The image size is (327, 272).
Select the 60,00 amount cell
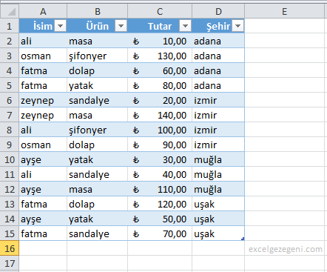coord(160,70)
